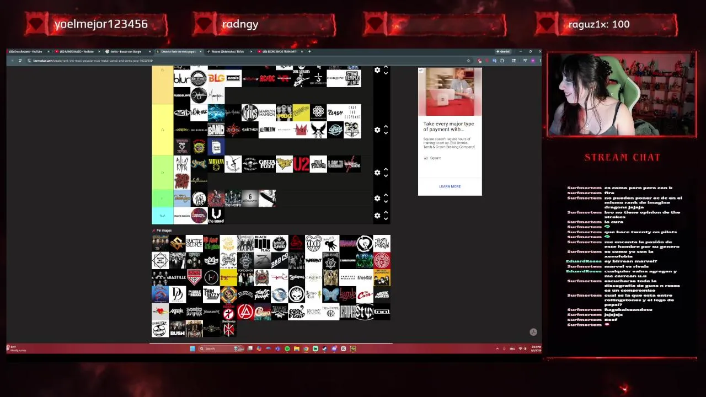
Task: Move the B tier row down with arrow
Action: 386,73
